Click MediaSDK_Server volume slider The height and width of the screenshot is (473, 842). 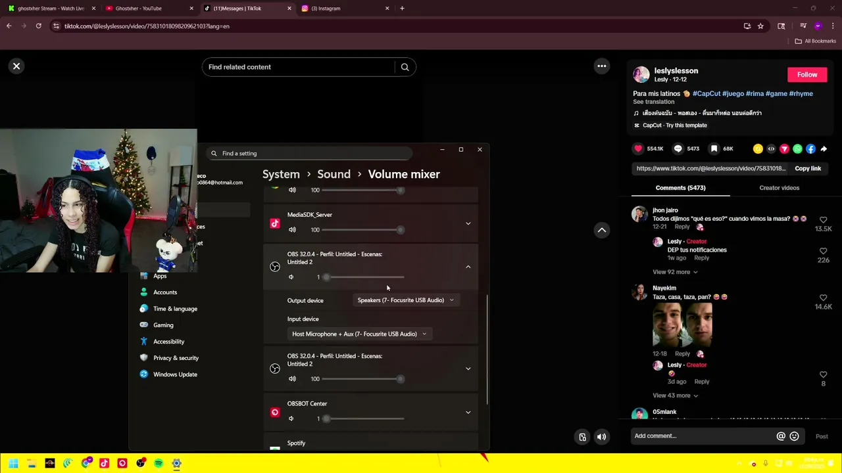click(363, 230)
